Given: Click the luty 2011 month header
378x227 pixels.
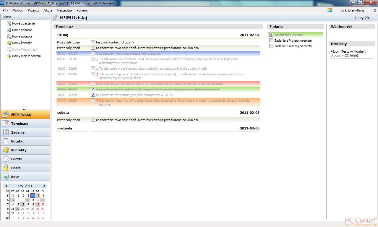Looking at the screenshot, I should (x=25, y=186).
